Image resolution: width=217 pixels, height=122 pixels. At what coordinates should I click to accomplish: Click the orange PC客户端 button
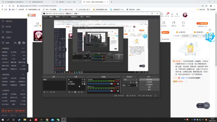[202, 24]
